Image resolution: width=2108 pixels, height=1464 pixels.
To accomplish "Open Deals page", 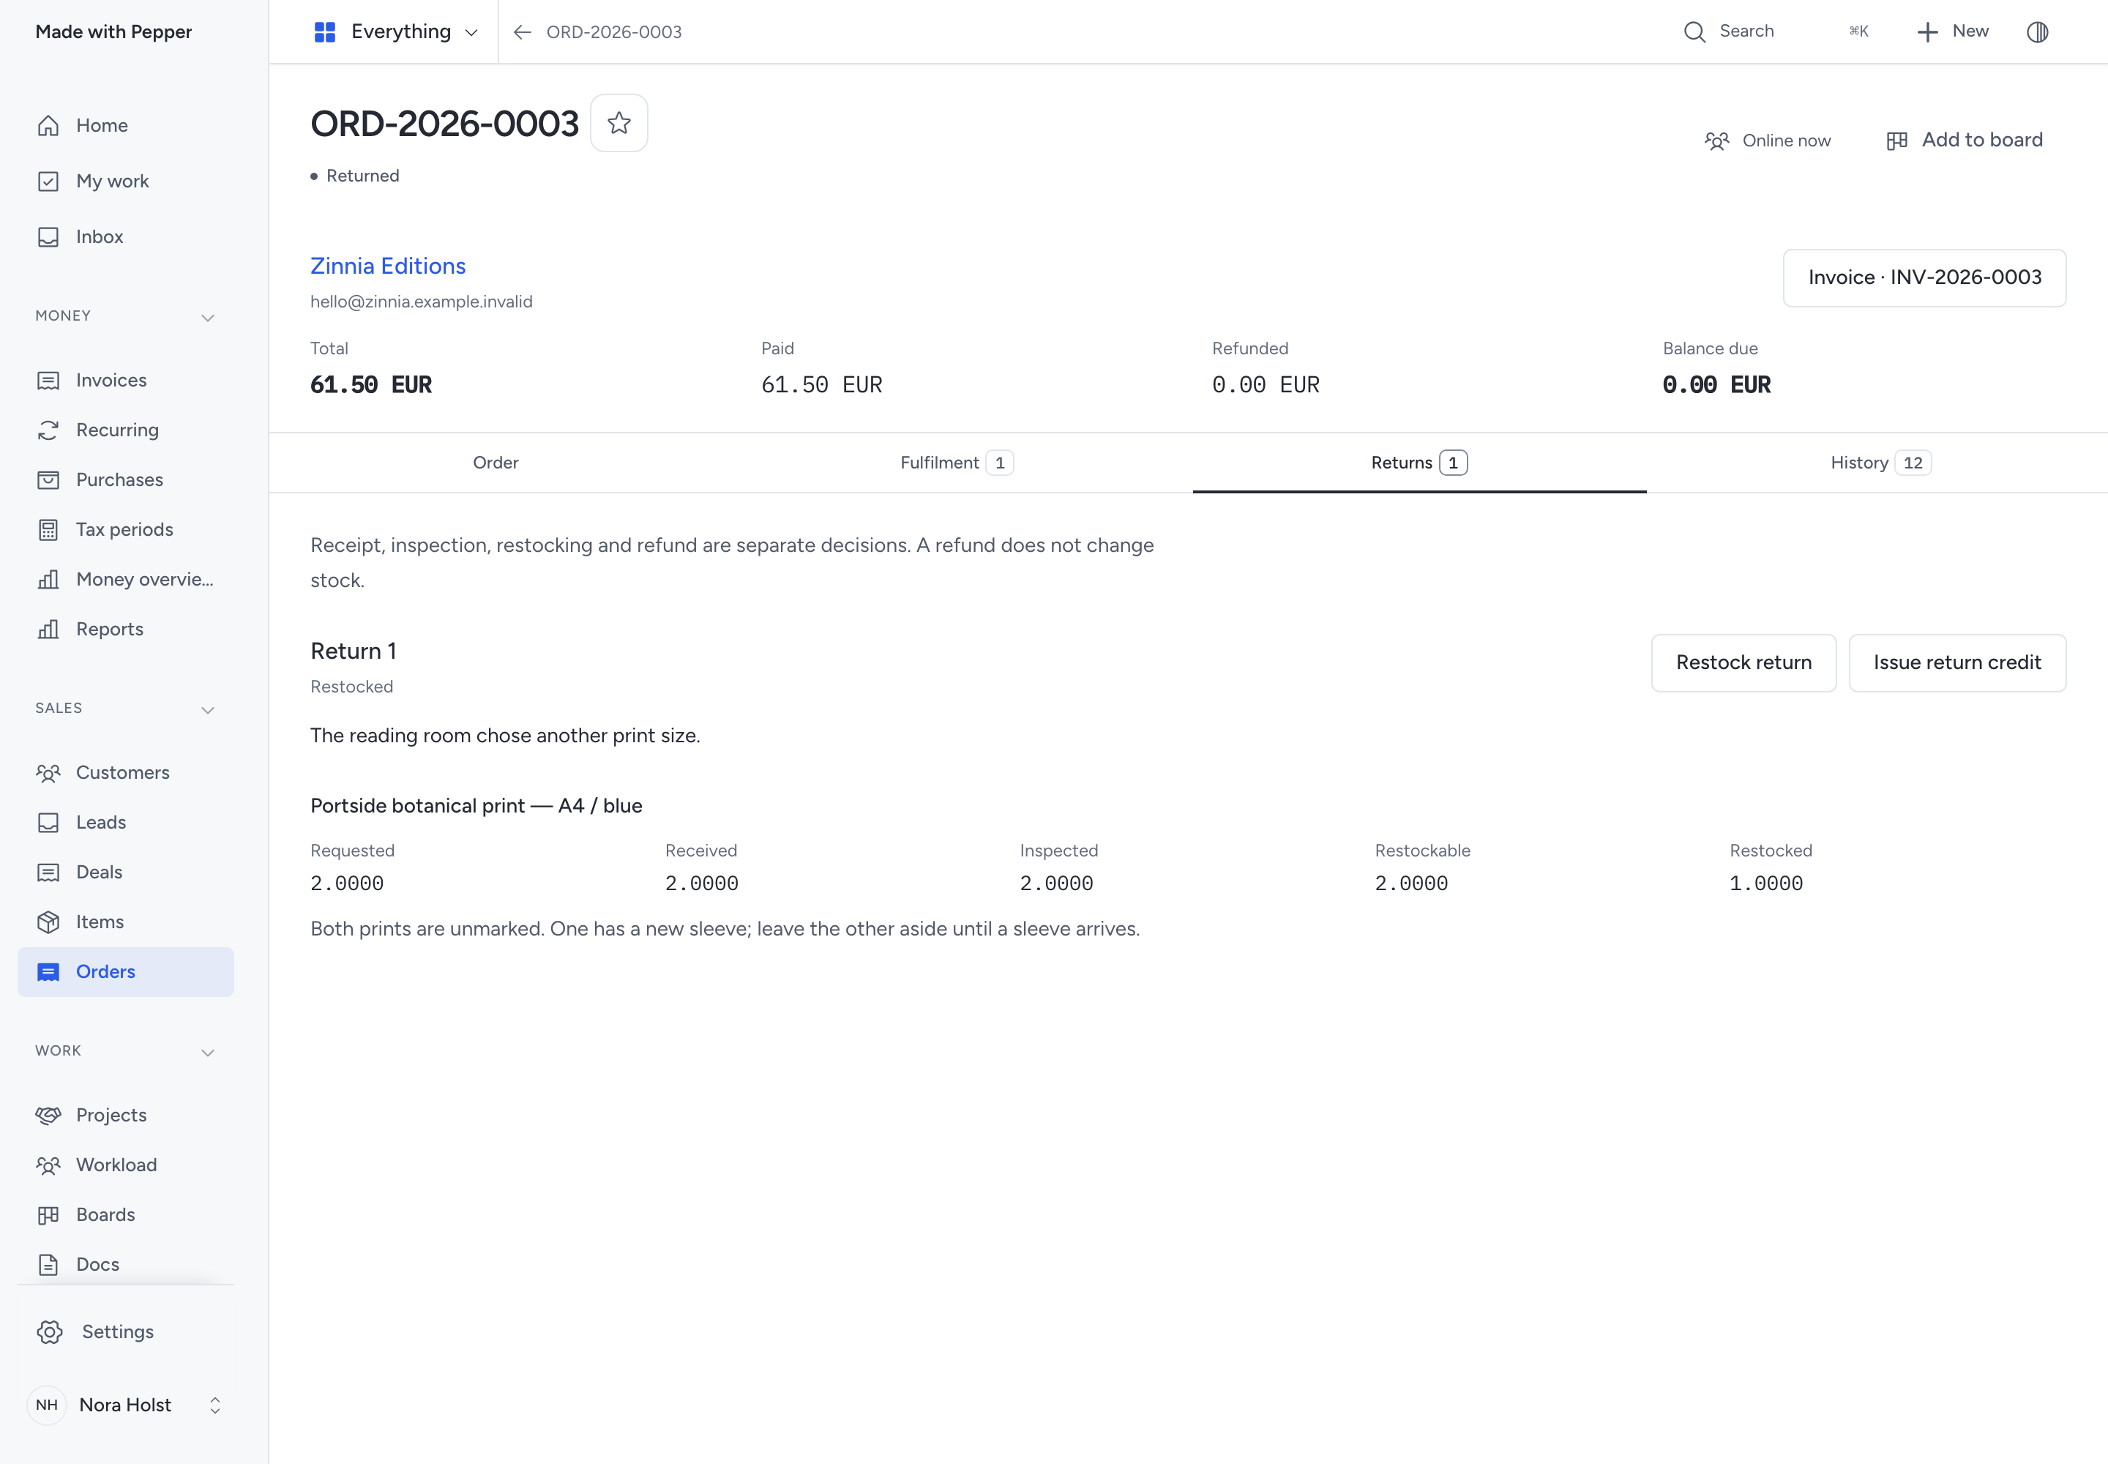I will (x=126, y=873).
